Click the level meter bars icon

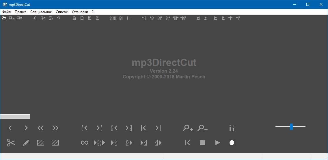pyautogui.click(x=232, y=128)
